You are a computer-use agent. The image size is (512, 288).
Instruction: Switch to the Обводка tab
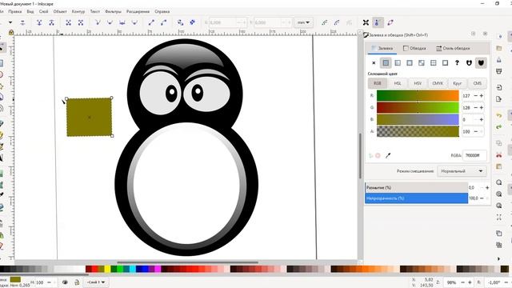[414, 48]
